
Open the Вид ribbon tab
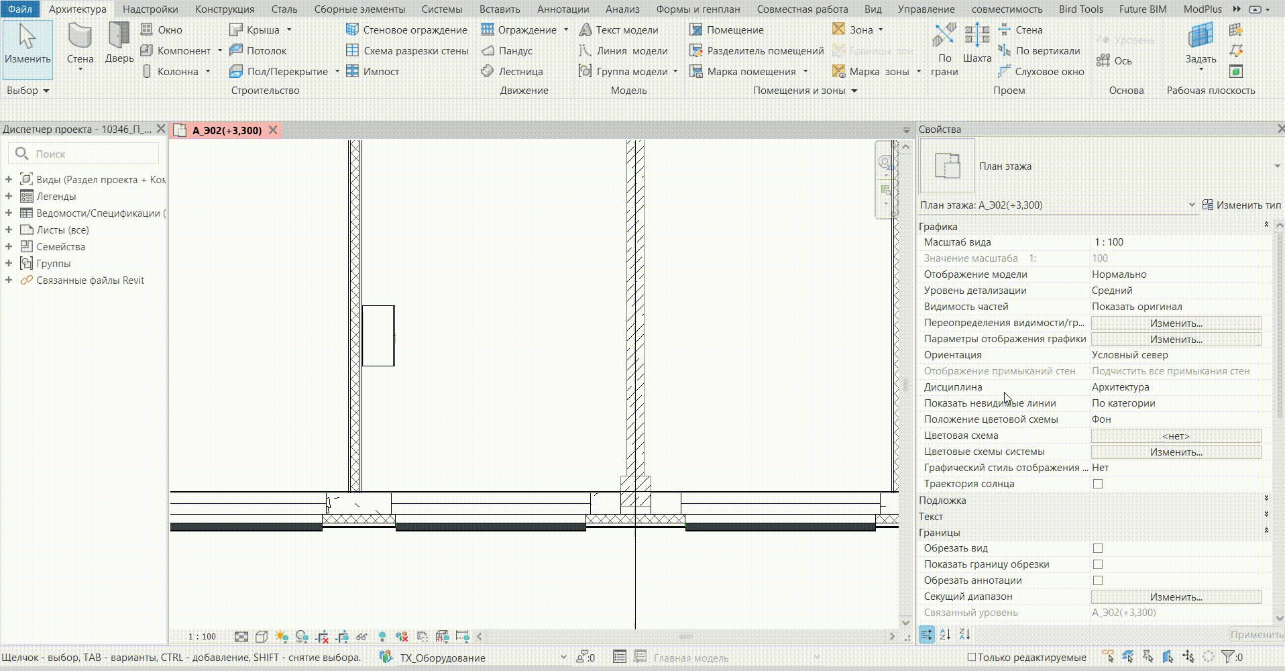(873, 9)
